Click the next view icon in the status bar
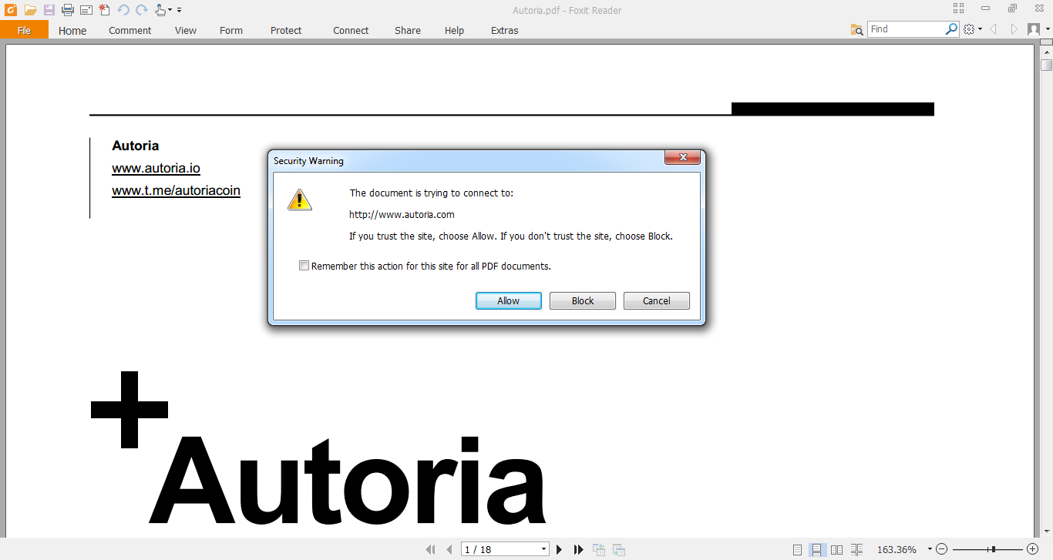Viewport: 1053px width, 560px height. 618,549
